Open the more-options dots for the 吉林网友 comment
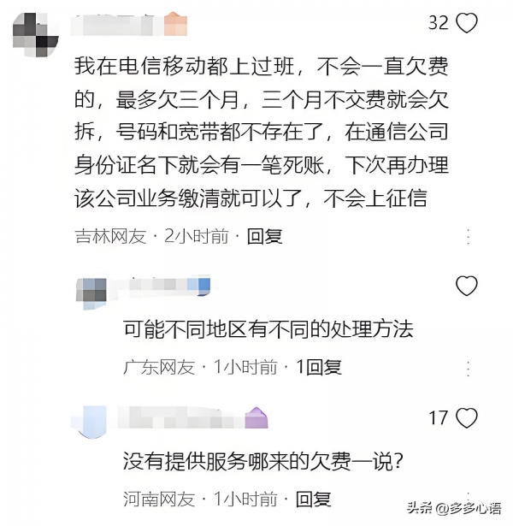Screen dimensions: 513x526 [468, 237]
